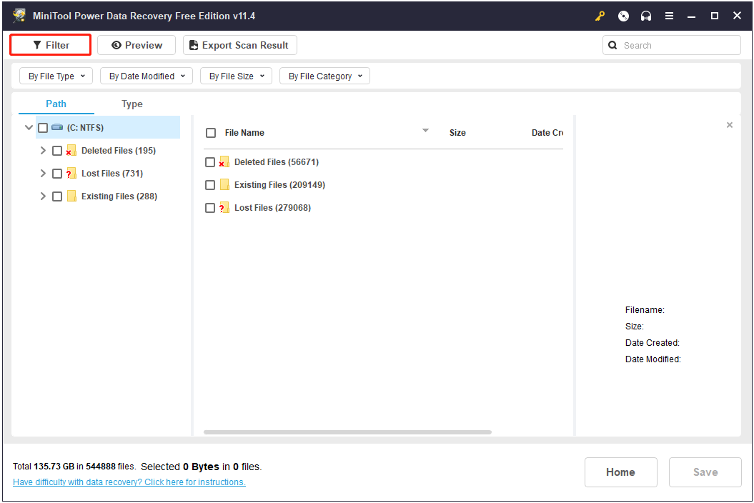Click the MiniTool app logo icon
Viewport: 754px width, 503px height.
click(19, 16)
